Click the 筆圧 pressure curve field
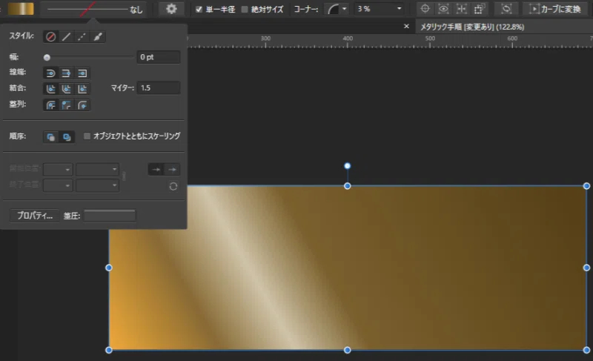This screenshot has width=593, height=361. click(110, 216)
